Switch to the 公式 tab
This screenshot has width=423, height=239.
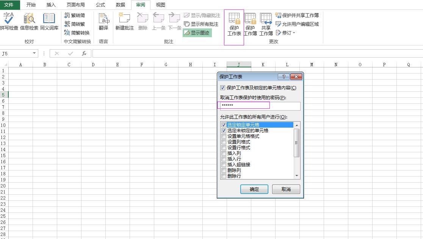pos(100,5)
